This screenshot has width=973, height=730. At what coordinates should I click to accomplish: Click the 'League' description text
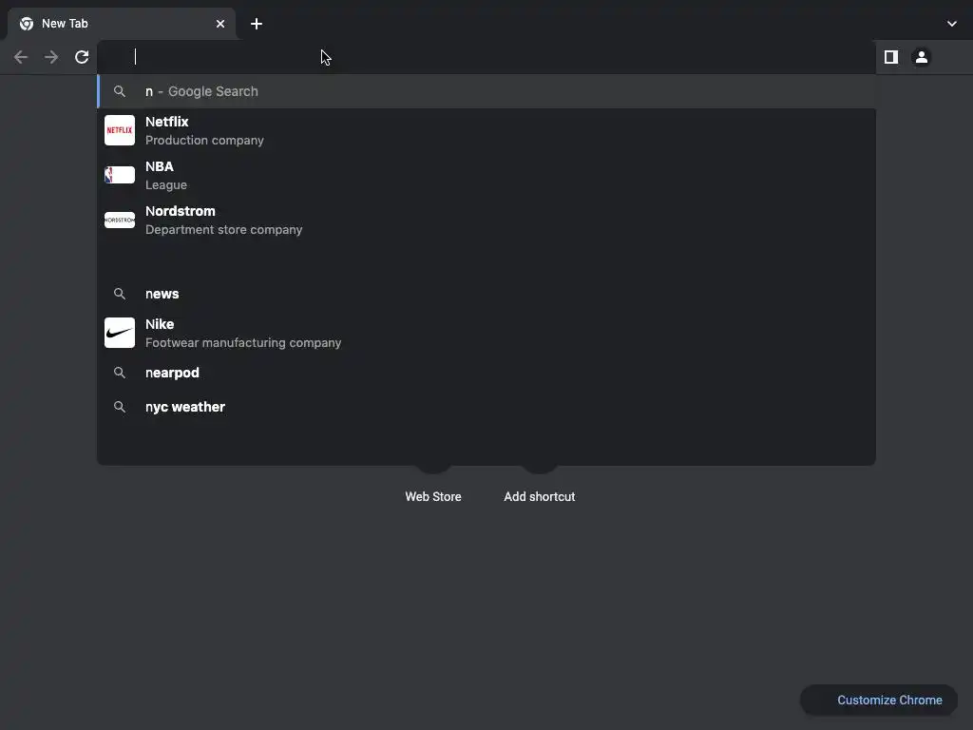pos(165,185)
